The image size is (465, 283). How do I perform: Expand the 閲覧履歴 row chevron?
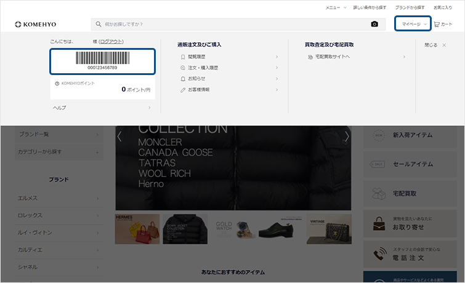click(x=277, y=57)
